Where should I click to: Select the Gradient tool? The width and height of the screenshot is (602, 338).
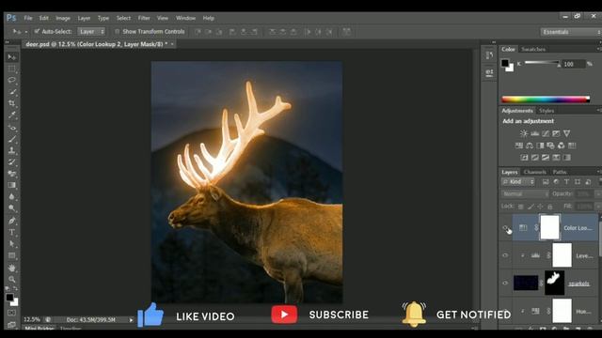[x=12, y=186]
